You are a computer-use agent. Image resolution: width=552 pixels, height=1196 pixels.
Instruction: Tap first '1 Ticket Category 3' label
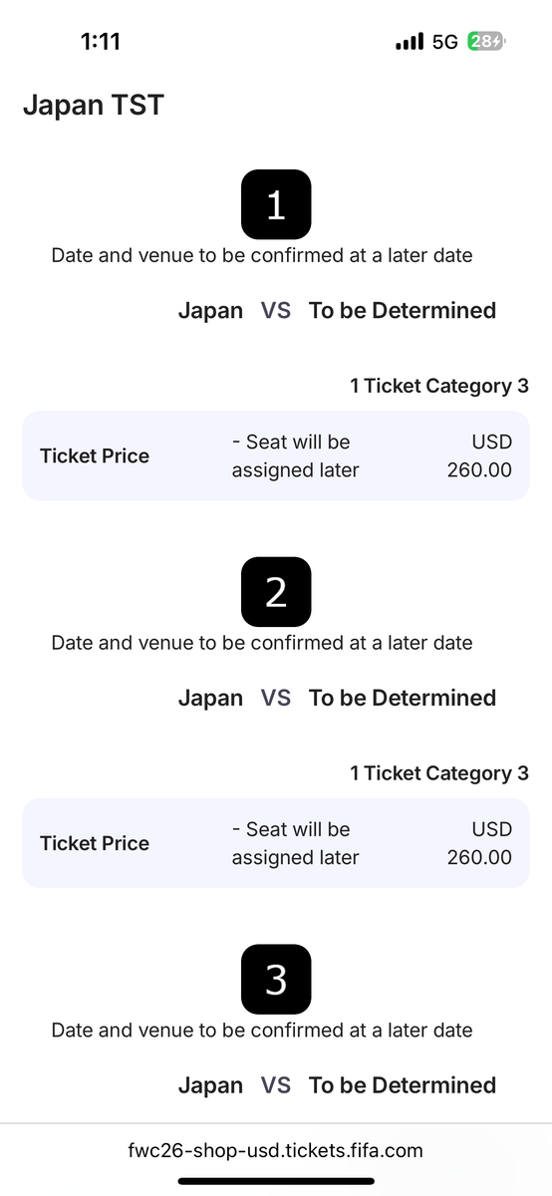tap(439, 386)
